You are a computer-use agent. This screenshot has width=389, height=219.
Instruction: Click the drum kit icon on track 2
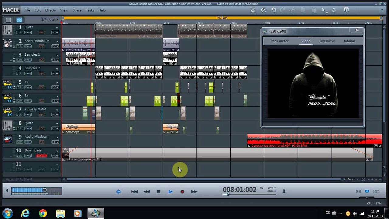pyautogui.click(x=8, y=43)
